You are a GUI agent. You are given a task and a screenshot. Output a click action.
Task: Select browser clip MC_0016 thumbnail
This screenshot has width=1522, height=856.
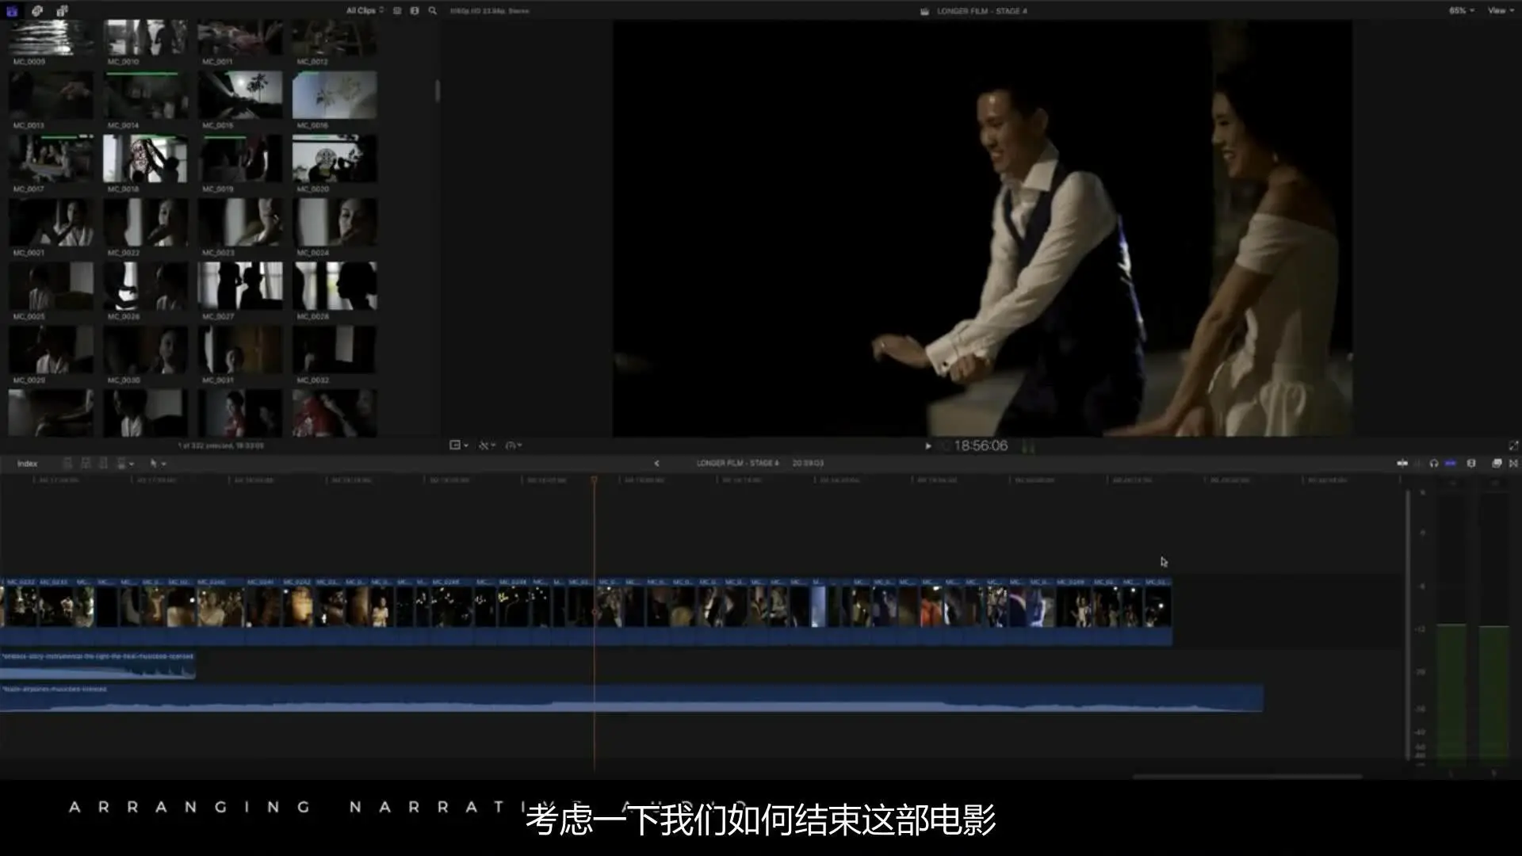pos(335,95)
